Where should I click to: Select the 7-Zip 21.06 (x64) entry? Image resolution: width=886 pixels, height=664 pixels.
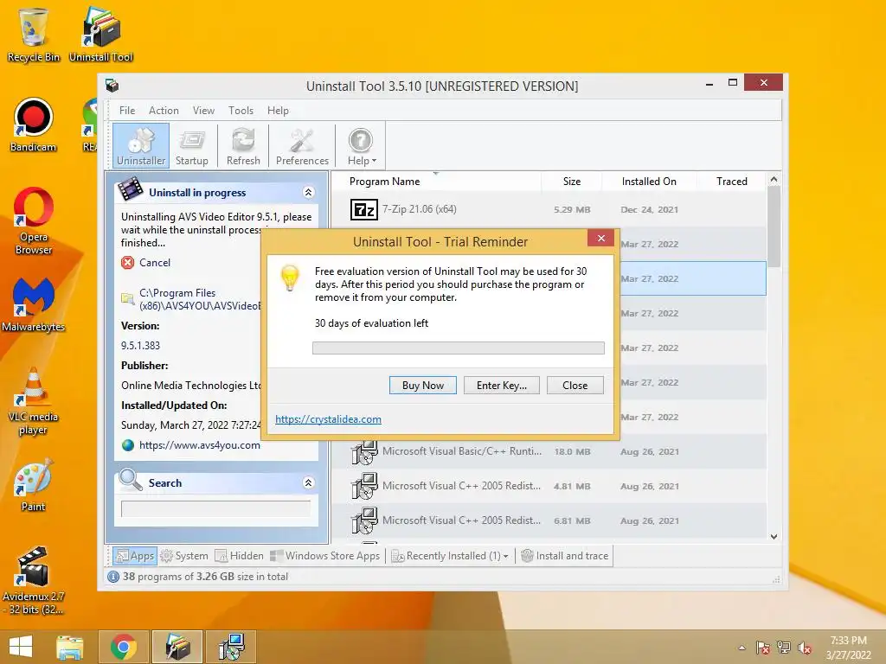[x=549, y=209]
